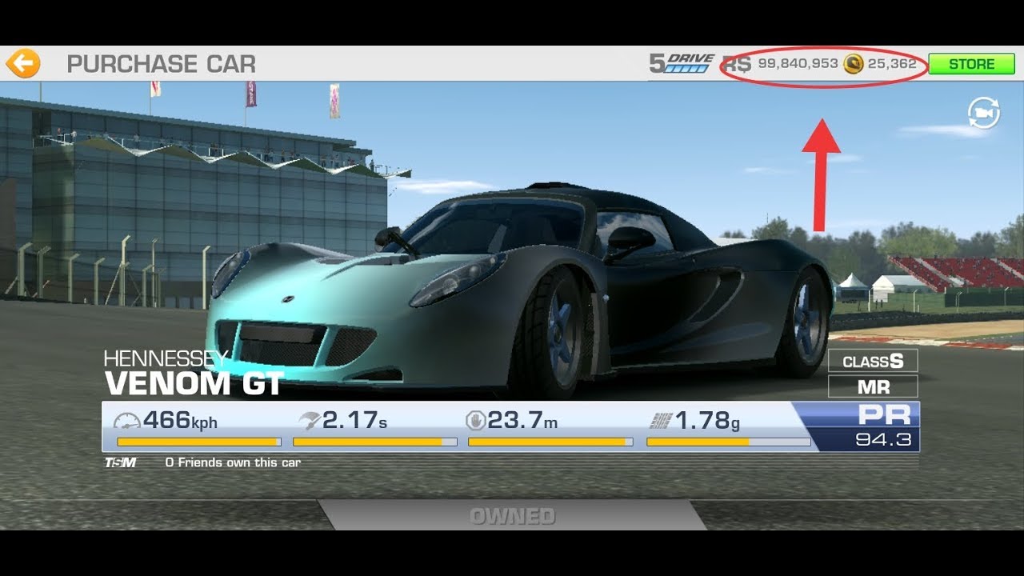This screenshot has height=576, width=1024.
Task: Click the top speed yellow progress bar
Action: [x=199, y=442]
